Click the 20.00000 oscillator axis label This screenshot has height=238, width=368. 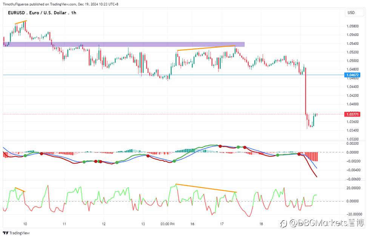(x=353, y=188)
